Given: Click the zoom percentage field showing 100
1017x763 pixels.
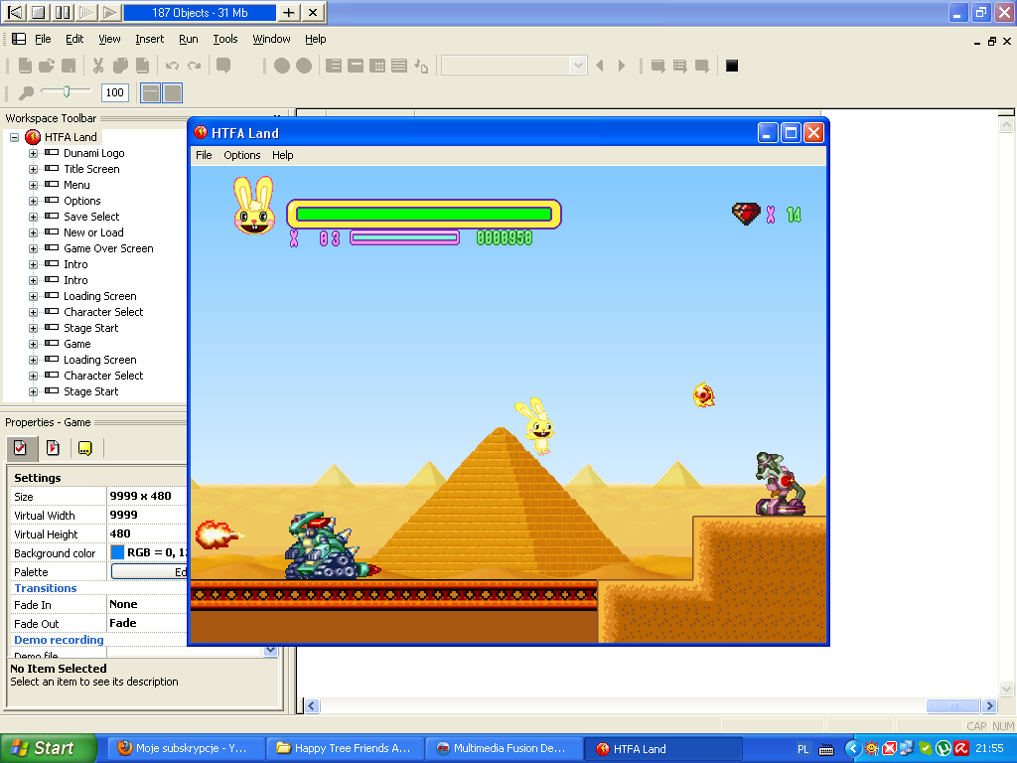Looking at the screenshot, I should coord(115,92).
